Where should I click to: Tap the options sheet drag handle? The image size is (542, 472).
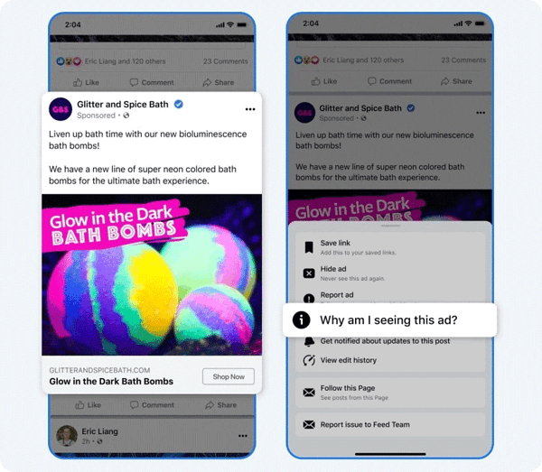click(390, 226)
